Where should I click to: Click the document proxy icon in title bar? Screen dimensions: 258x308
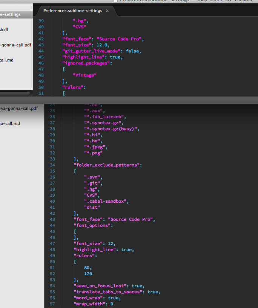tap(115, 1)
